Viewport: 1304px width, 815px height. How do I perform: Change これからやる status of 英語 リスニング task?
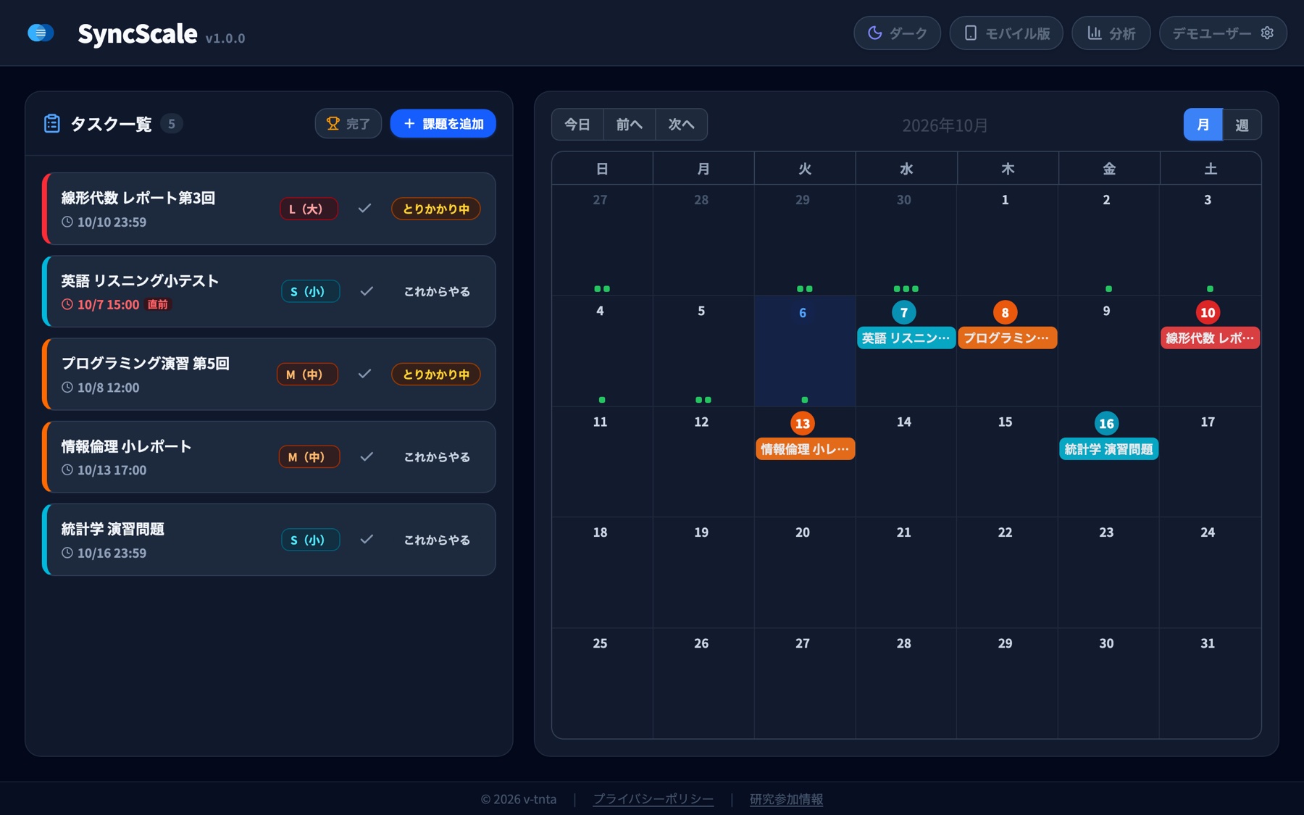point(437,291)
